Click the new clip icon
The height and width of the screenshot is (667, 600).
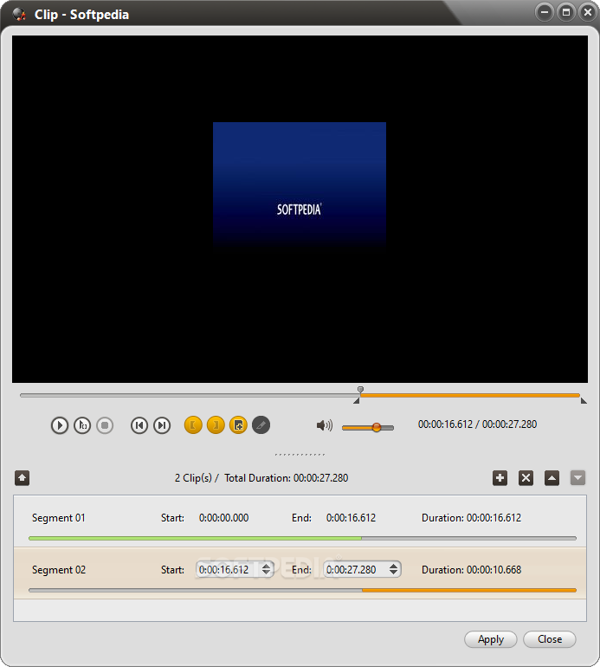[x=238, y=425]
